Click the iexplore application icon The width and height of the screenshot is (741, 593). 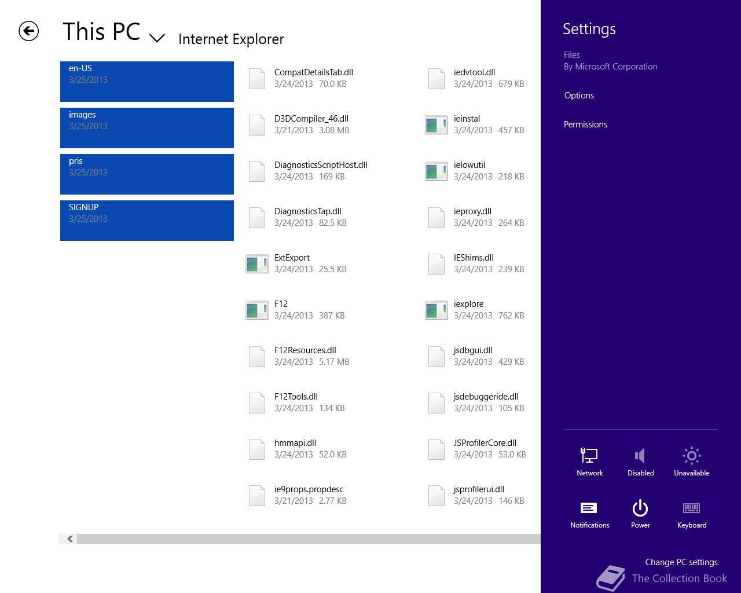pyautogui.click(x=436, y=310)
